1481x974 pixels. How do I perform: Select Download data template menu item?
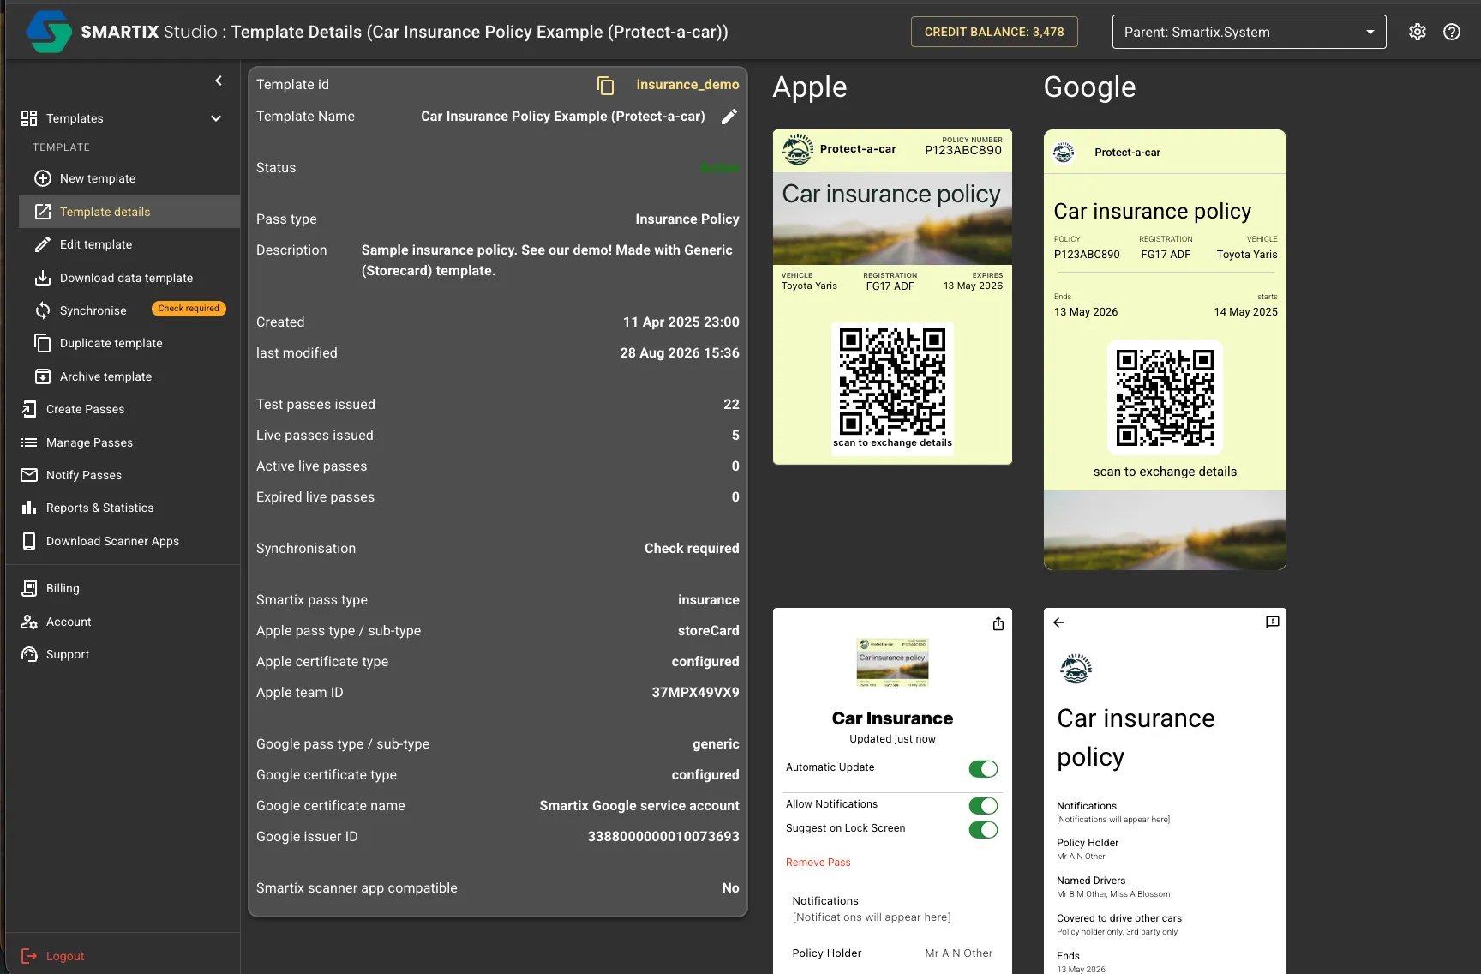click(x=129, y=278)
